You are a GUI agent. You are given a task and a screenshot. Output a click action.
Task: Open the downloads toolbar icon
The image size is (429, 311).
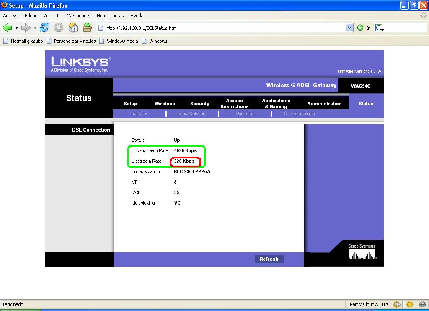coord(87,27)
